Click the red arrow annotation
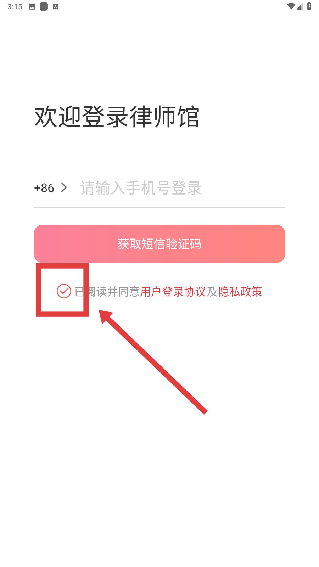The image size is (319, 567). (152, 361)
